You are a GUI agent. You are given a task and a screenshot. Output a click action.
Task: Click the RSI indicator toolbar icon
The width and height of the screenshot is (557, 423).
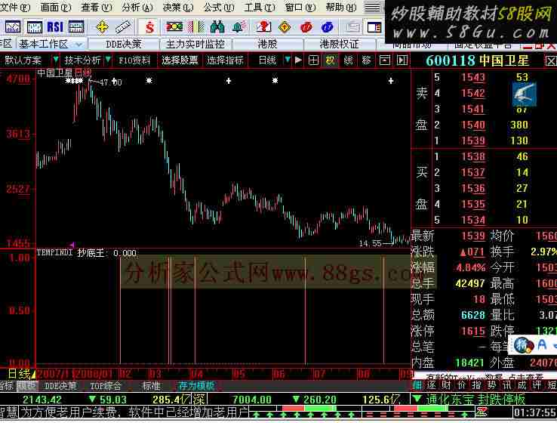55,27
